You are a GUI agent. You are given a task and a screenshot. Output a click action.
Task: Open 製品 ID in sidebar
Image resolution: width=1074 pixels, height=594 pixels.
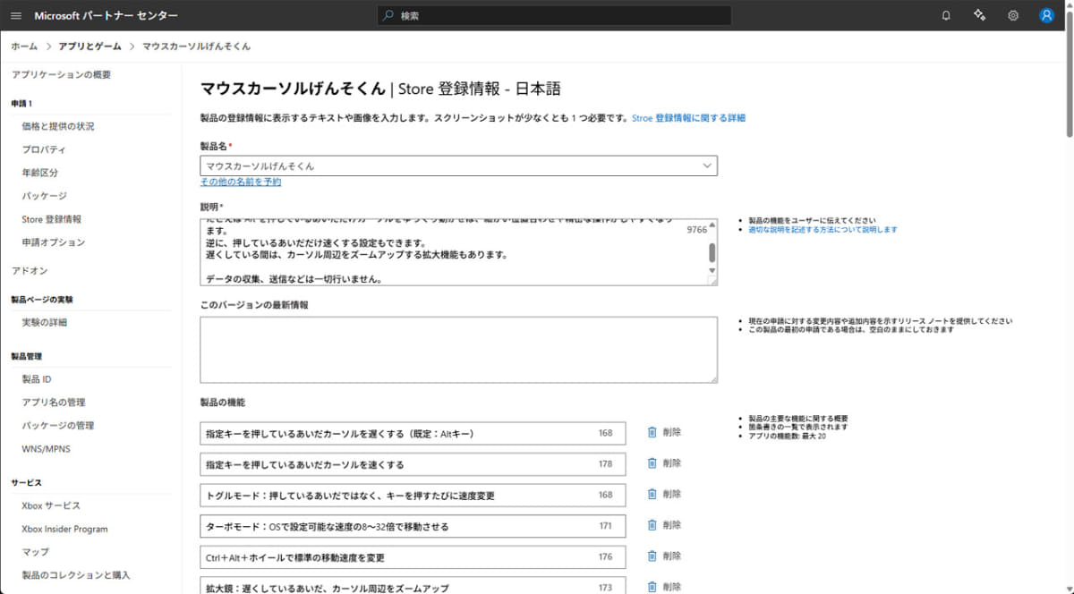(37, 379)
